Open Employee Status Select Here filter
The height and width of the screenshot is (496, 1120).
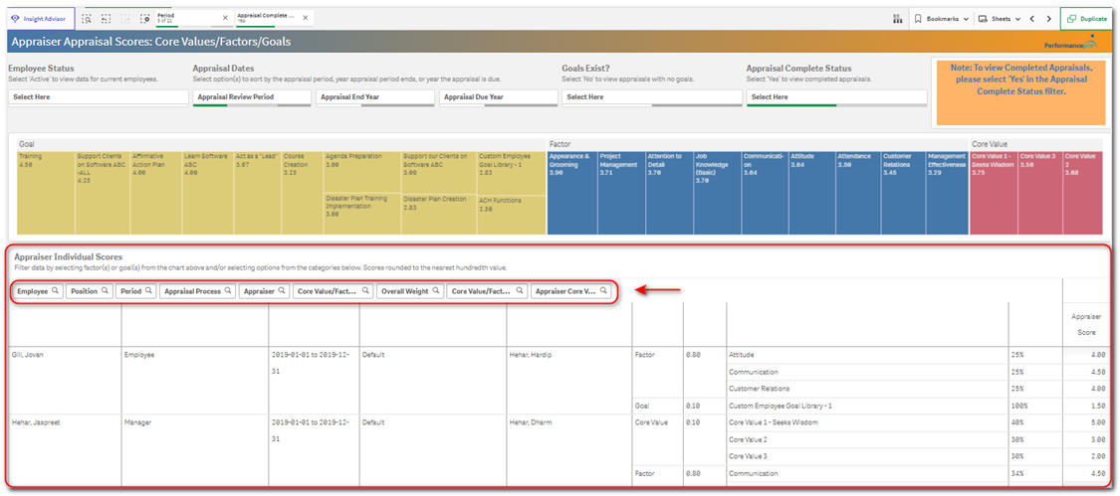99,97
